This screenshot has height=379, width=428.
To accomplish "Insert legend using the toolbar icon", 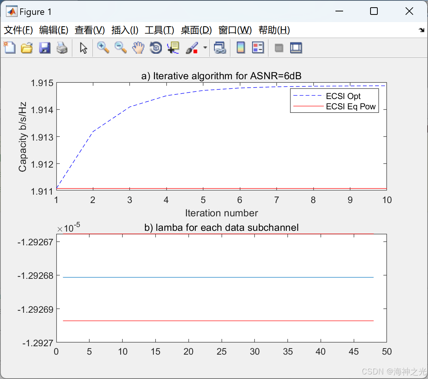I will click(258, 48).
